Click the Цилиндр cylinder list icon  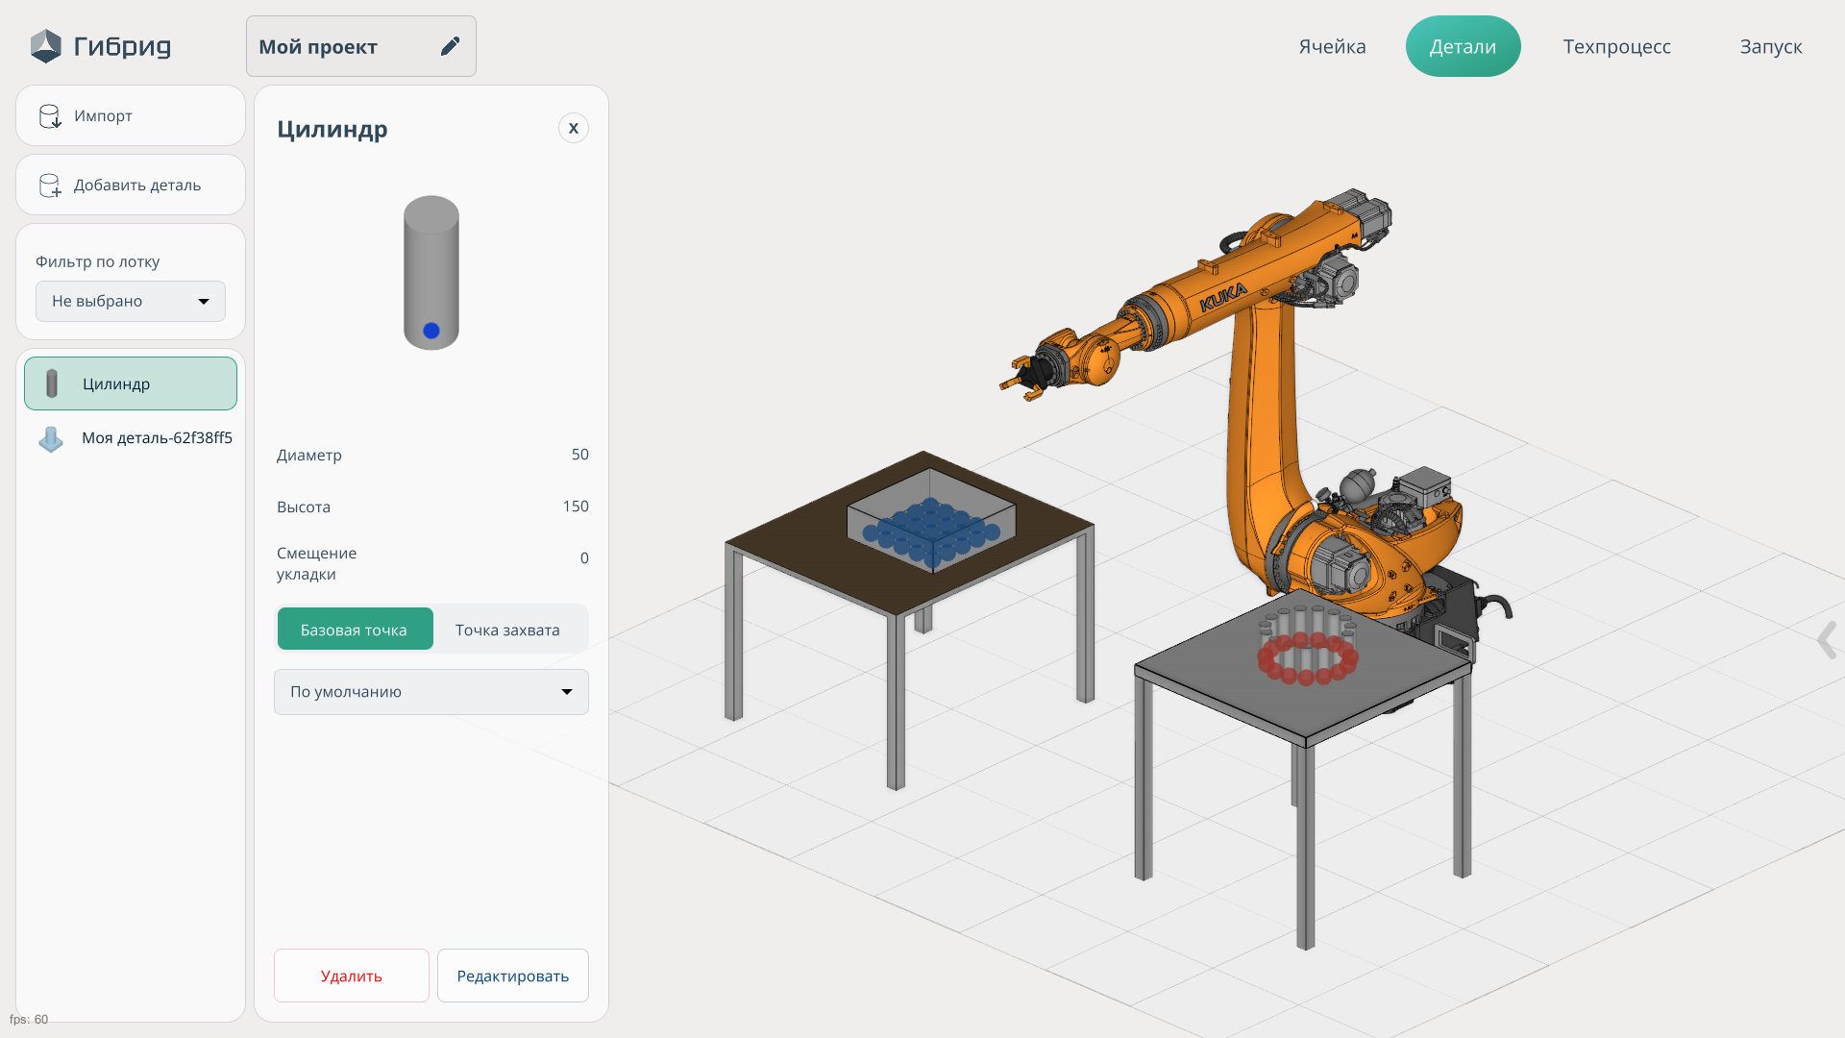coord(52,383)
